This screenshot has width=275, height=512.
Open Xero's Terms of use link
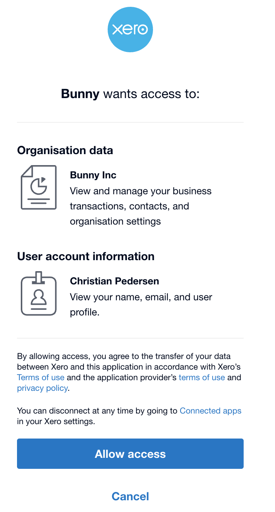40,378
